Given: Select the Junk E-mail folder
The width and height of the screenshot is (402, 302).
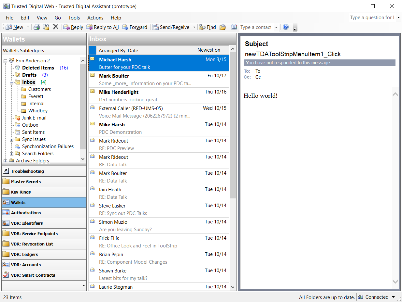Looking at the screenshot, I should click(34, 118).
